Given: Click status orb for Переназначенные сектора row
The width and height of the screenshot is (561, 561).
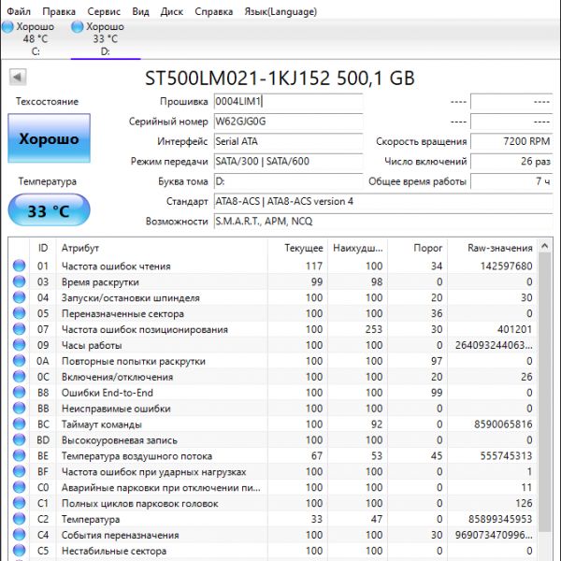Looking at the screenshot, I should (x=19, y=313).
